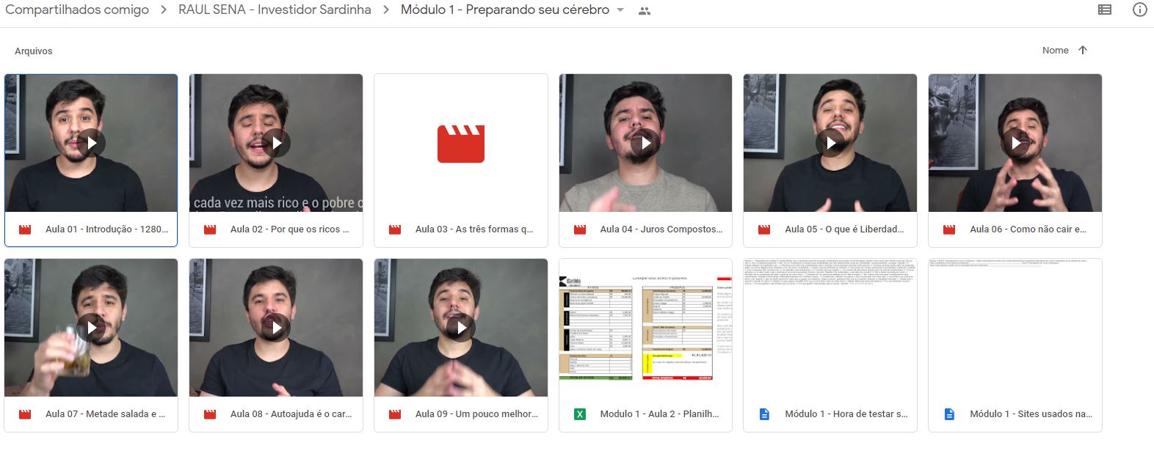Select the Aula 04 - Juros Compostos thumbnail

(645, 143)
